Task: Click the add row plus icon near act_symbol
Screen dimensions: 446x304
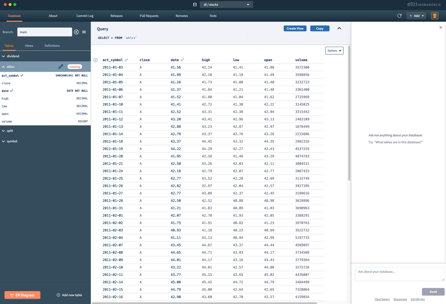Action: [x=96, y=60]
